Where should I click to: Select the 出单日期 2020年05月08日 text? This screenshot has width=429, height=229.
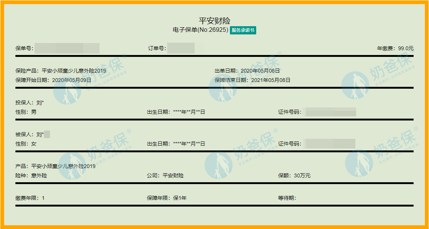[247, 71]
